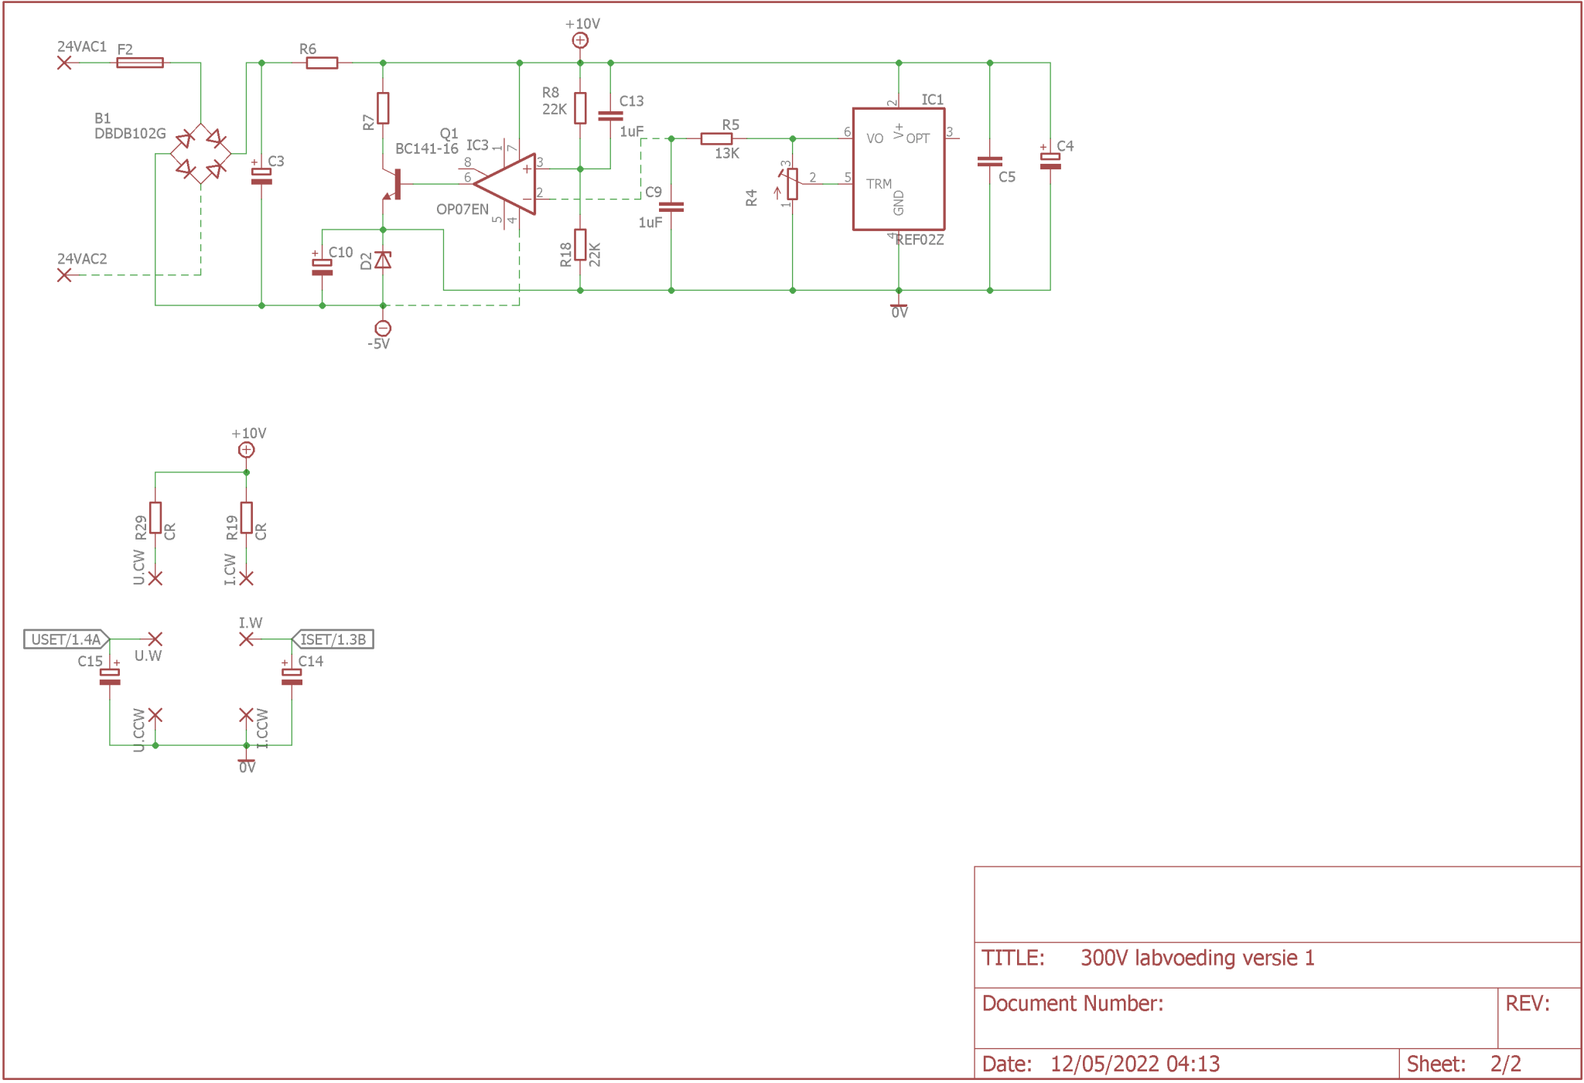
Task: Click the OPT pin label on IC1
Action: (918, 138)
